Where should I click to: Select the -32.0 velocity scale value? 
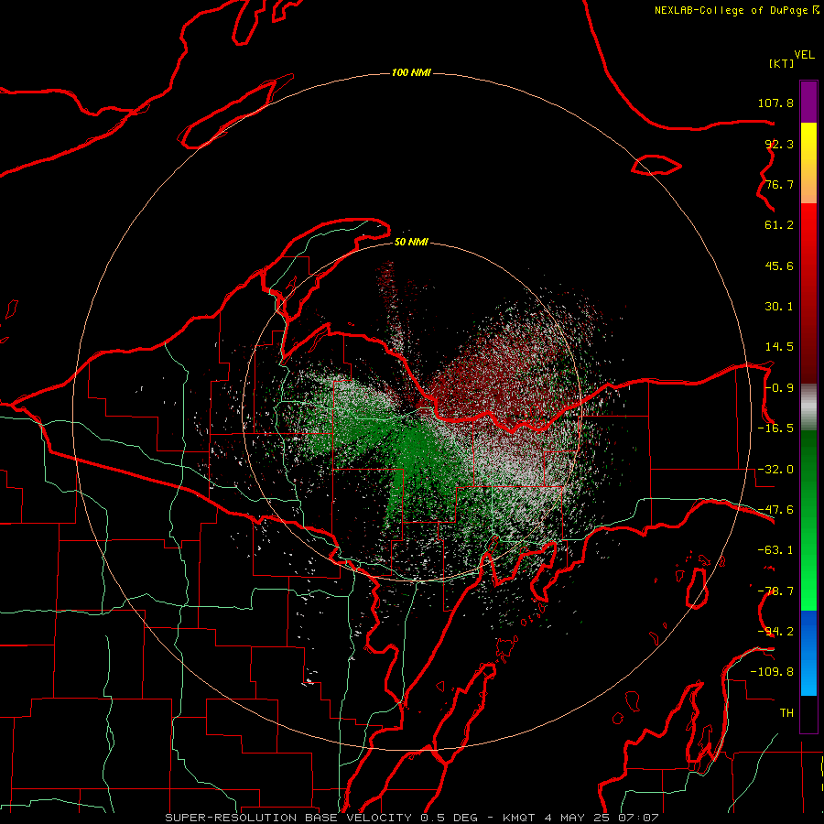[x=775, y=470]
